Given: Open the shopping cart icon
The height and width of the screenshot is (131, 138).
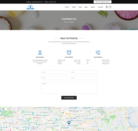Looking at the screenshot, I should click(107, 7).
